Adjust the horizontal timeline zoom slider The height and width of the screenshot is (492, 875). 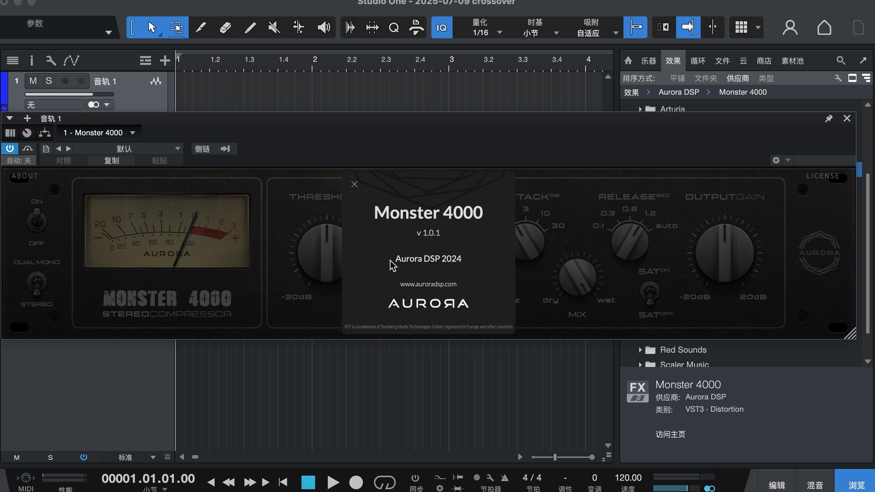pyautogui.click(x=563, y=457)
